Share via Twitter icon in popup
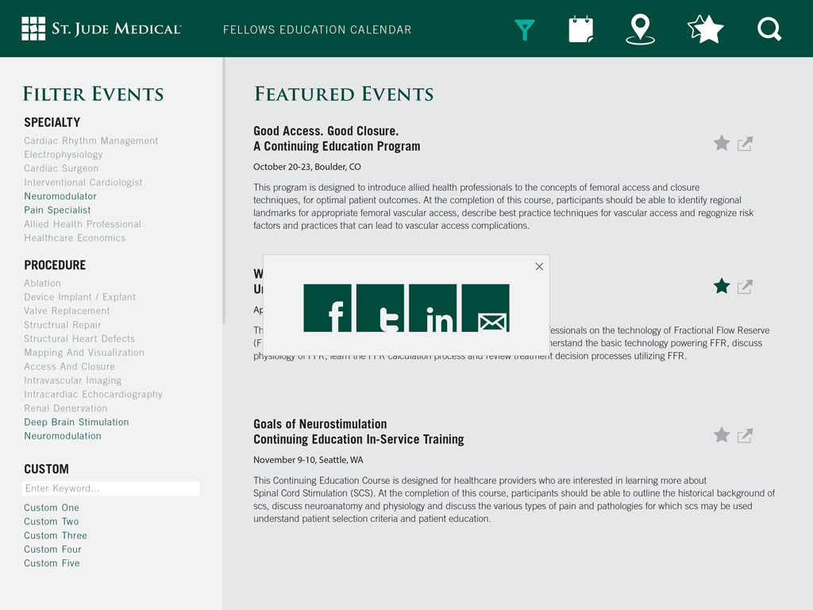Image resolution: width=813 pixels, height=610 pixels. [x=380, y=307]
